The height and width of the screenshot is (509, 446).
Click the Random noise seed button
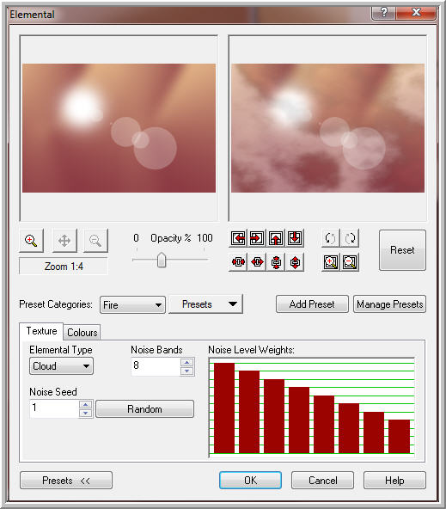[144, 409]
